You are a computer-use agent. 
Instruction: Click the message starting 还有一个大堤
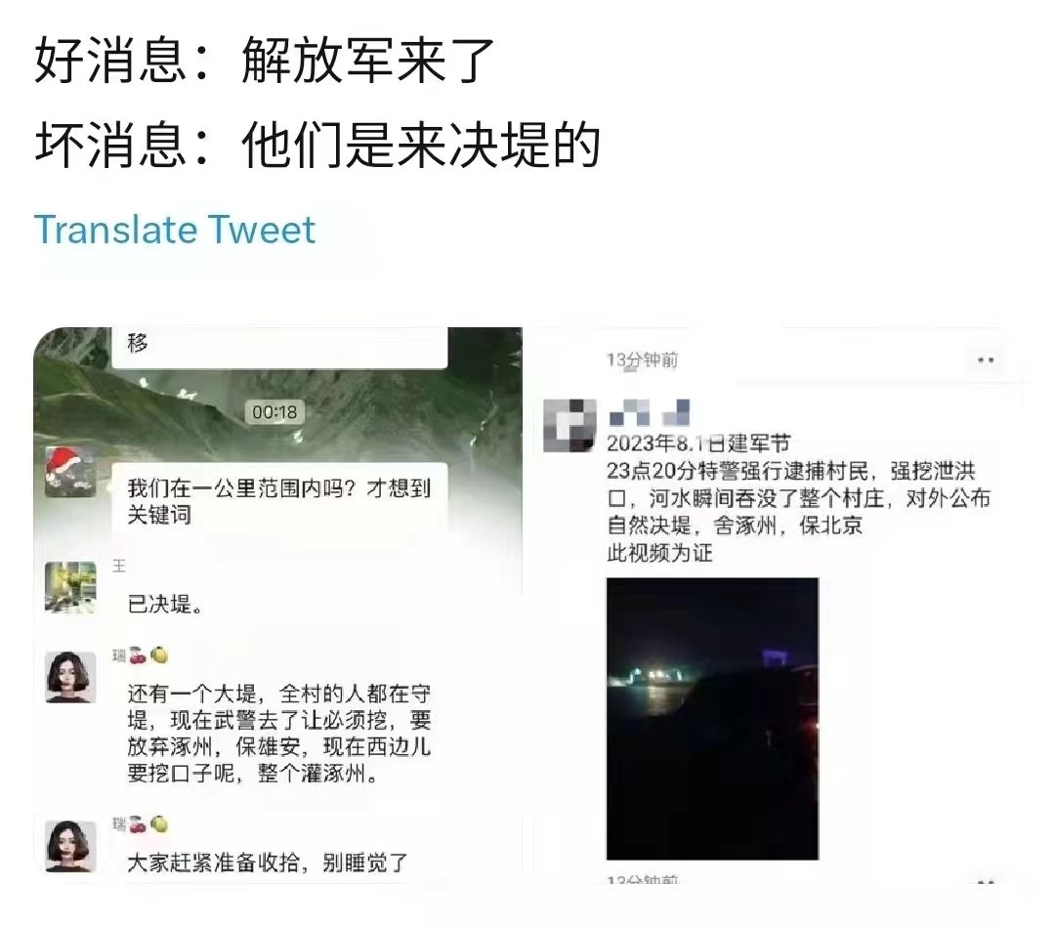pyautogui.click(x=279, y=733)
